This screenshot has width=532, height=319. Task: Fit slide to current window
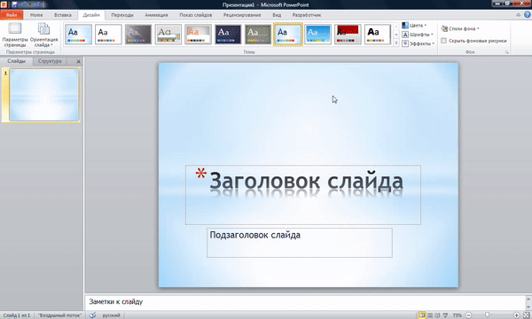coord(526,315)
